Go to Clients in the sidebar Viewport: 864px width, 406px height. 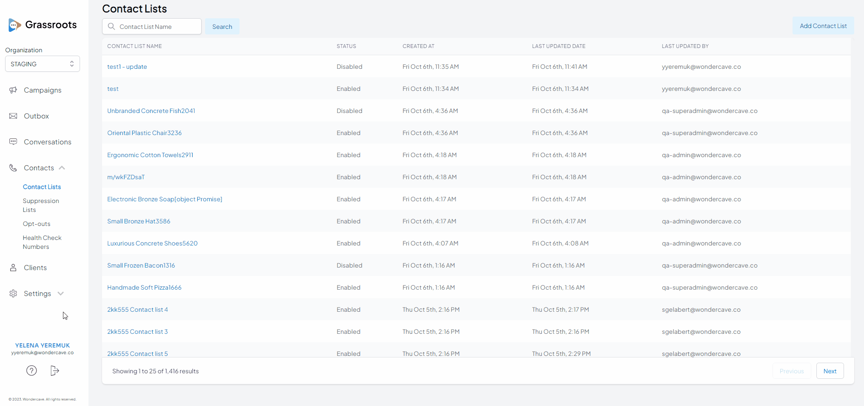(35, 268)
